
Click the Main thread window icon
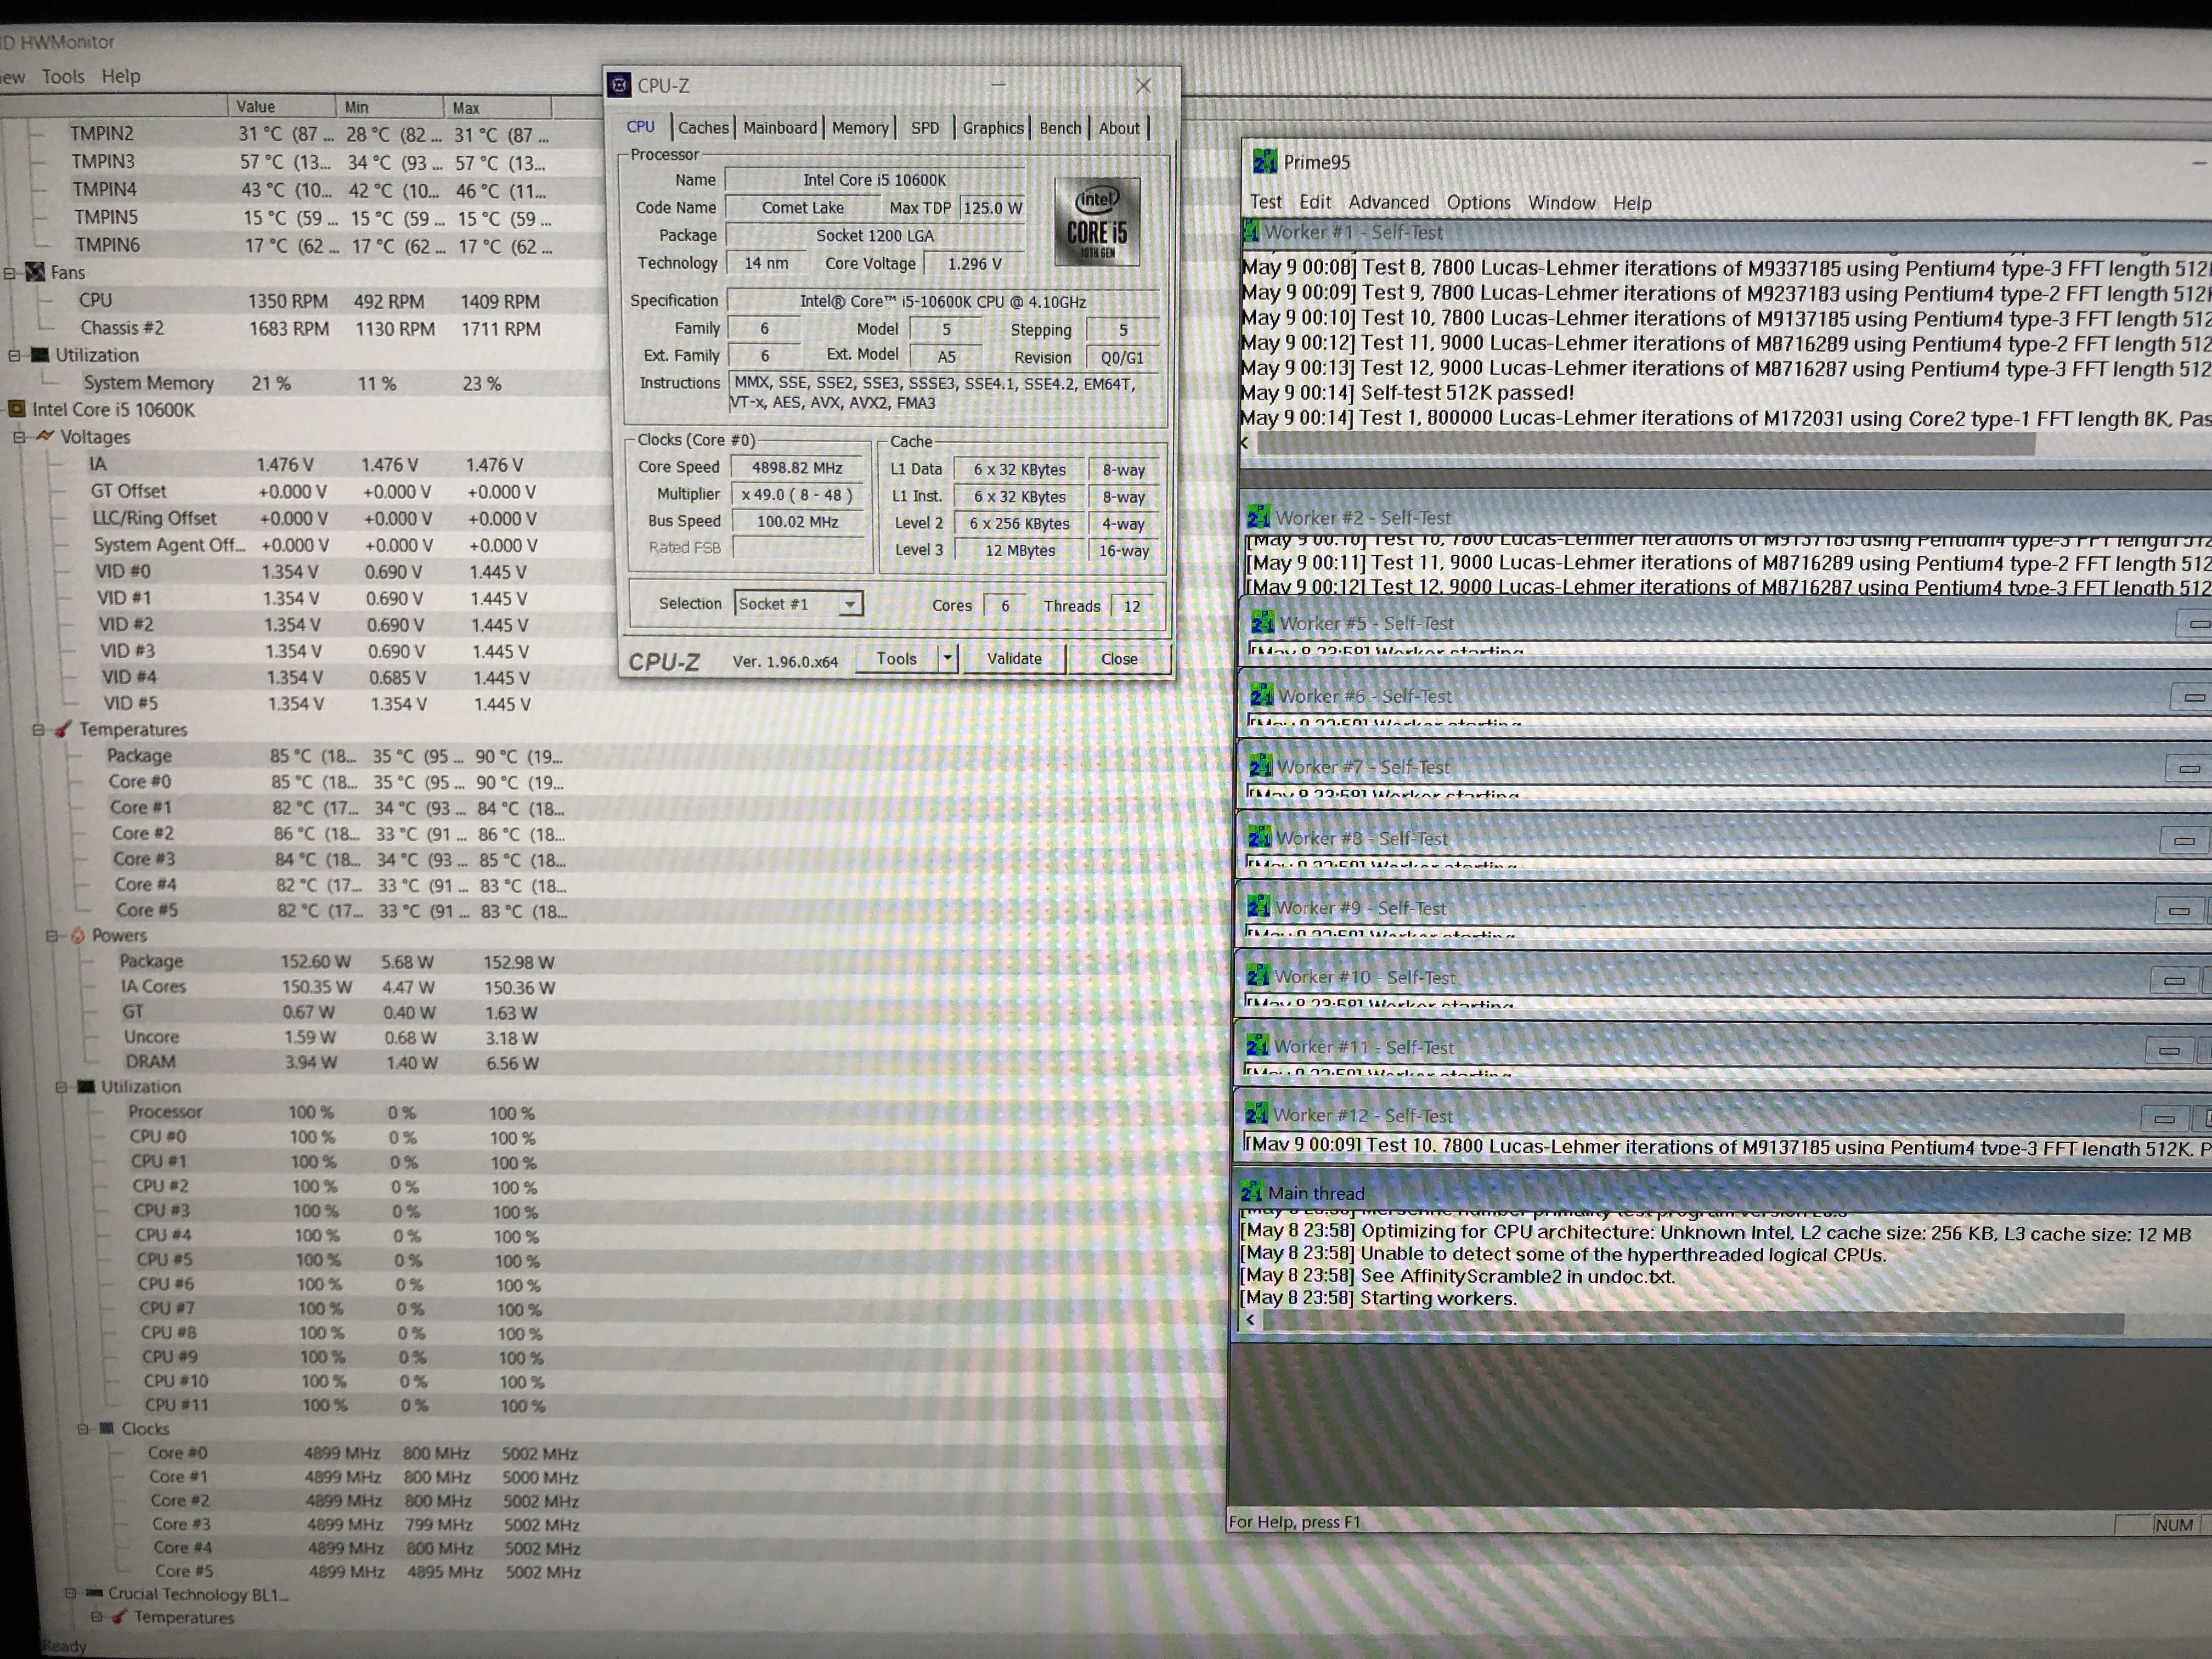tap(1252, 1192)
